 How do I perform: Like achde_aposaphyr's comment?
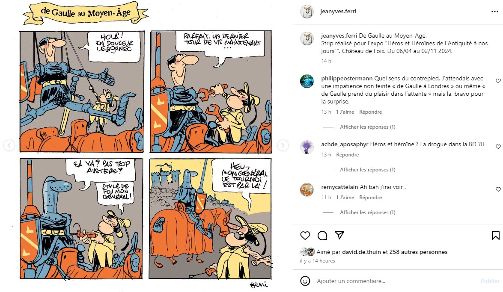click(498, 147)
